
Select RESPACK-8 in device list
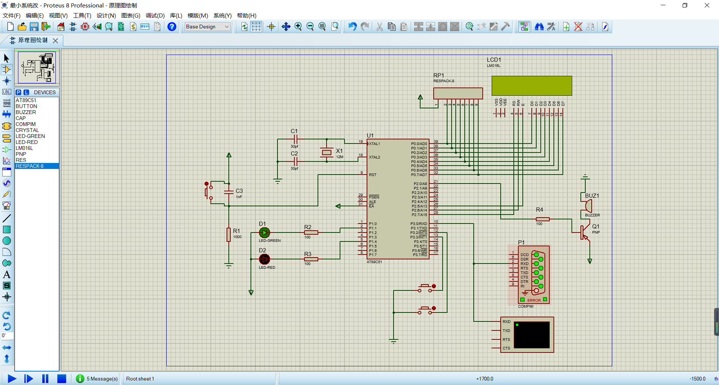(x=37, y=166)
